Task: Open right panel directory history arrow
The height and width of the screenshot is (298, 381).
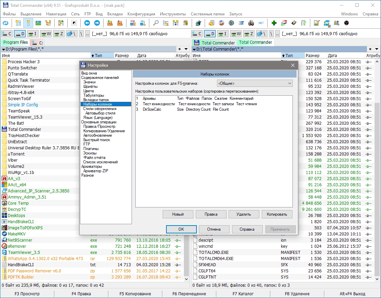Action: [x=376, y=49]
